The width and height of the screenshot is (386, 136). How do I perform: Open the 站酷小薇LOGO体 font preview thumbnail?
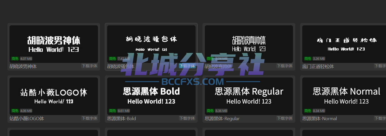tap(54, 96)
